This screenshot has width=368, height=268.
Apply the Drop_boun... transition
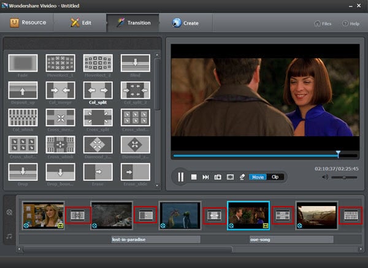(x=60, y=172)
